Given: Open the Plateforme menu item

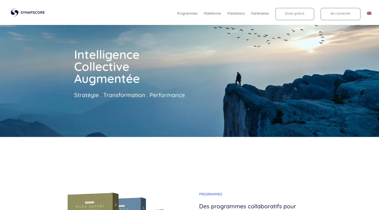Looking at the screenshot, I should point(213,14).
